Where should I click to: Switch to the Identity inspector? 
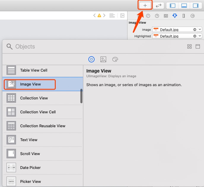coord(166,16)
